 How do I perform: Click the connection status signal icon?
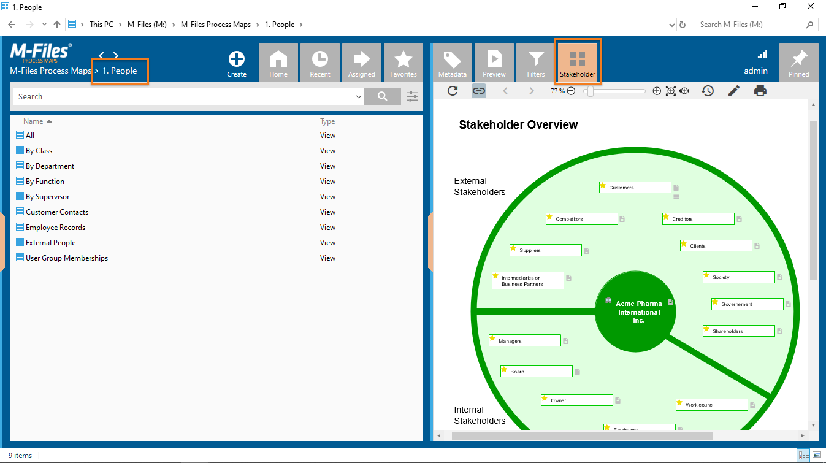[x=763, y=54]
